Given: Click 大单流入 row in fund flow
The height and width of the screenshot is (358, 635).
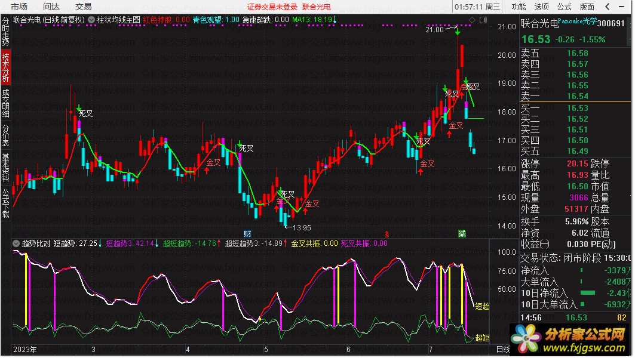Looking at the screenshot, I should click(x=575, y=282).
